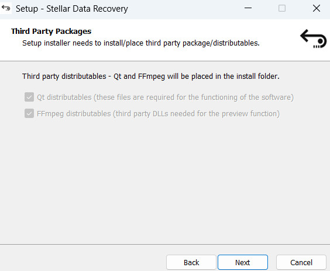Close the Stellar Data Recovery setup
Viewport: 330px width, 271px height.
coord(317,8)
